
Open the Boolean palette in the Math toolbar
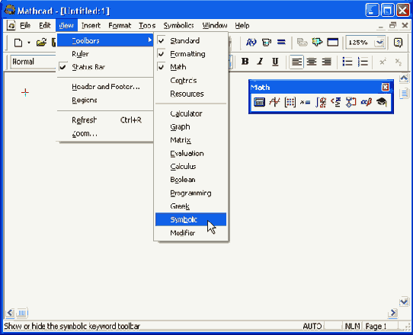point(336,102)
